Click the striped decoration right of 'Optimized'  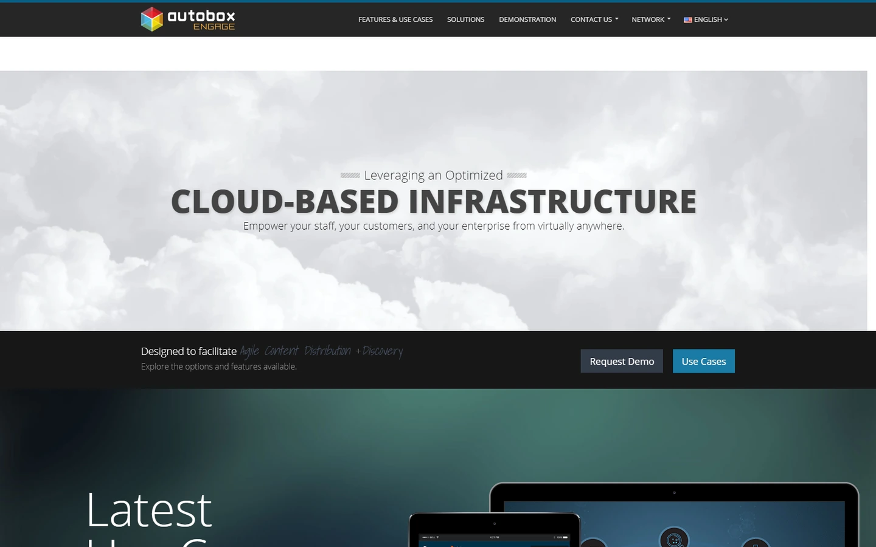pos(516,175)
